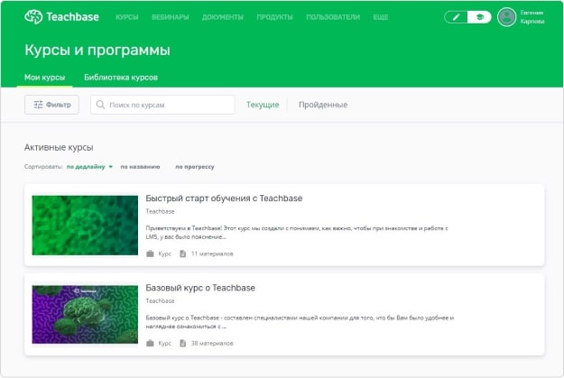The width and height of the screenshot is (564, 378).
Task: Click the Teachbase brain logo
Action: click(33, 16)
